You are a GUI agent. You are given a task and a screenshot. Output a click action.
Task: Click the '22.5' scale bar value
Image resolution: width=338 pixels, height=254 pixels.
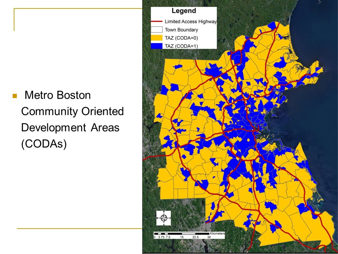(x=195, y=237)
